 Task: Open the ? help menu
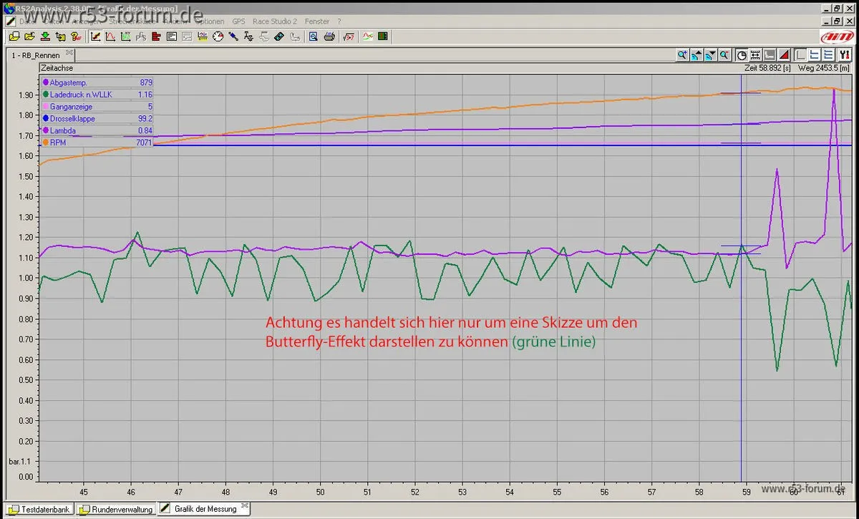point(339,21)
